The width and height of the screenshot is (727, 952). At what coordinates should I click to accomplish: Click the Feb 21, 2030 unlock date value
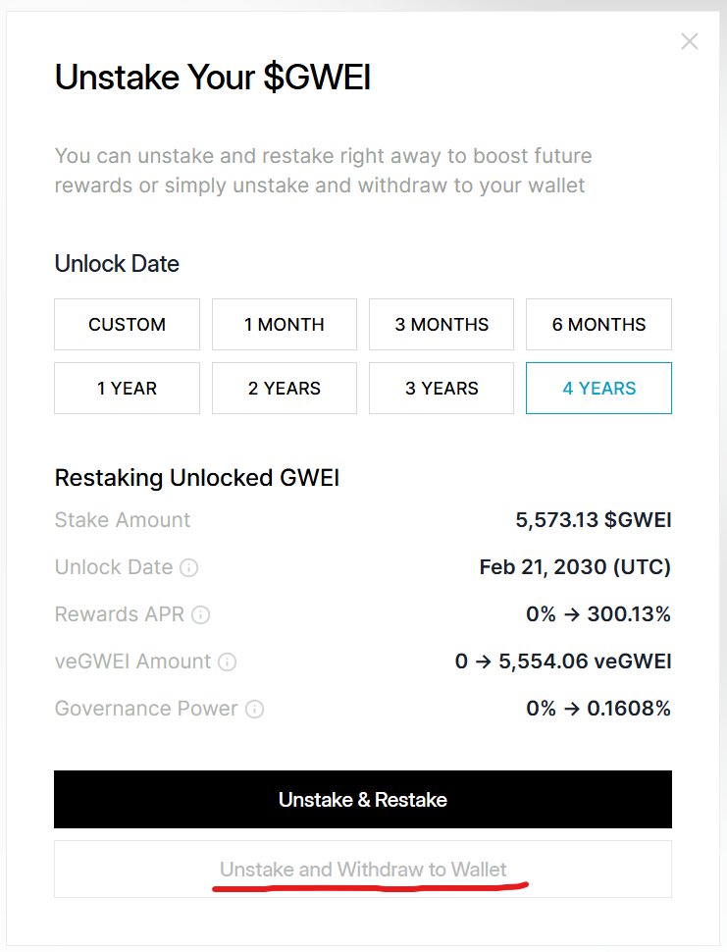tap(575, 567)
